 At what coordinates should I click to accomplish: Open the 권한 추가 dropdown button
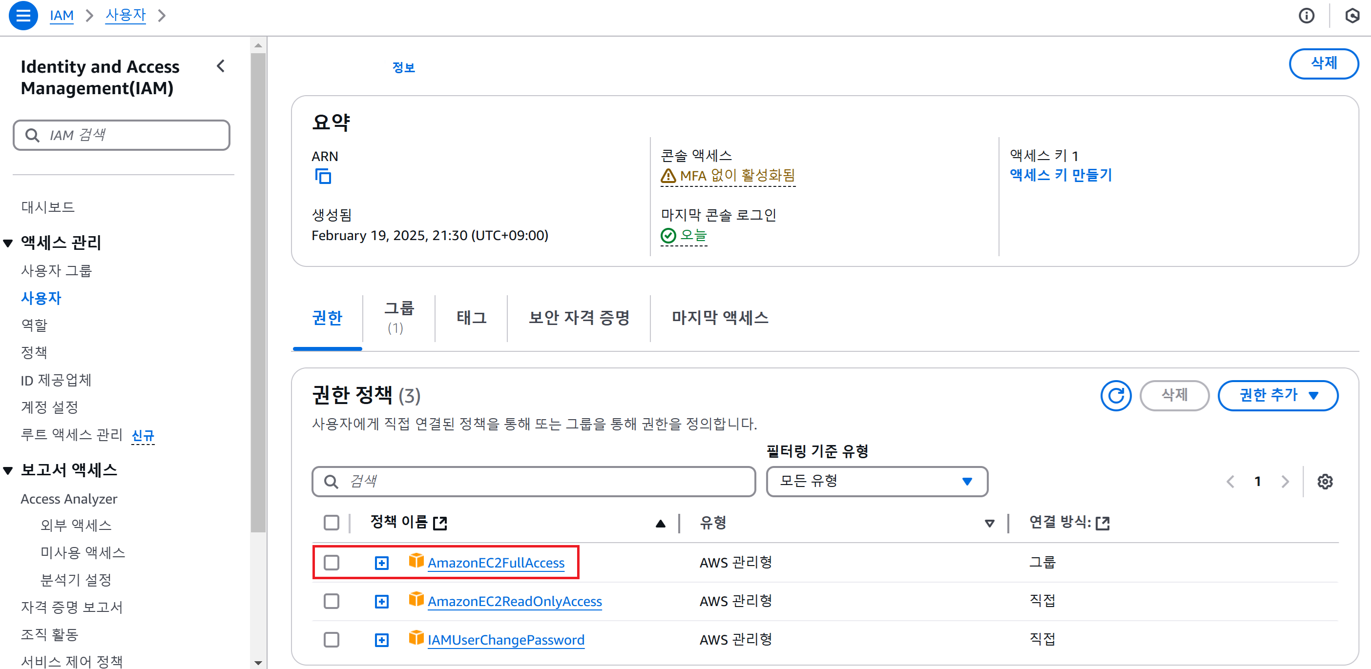[1277, 396]
